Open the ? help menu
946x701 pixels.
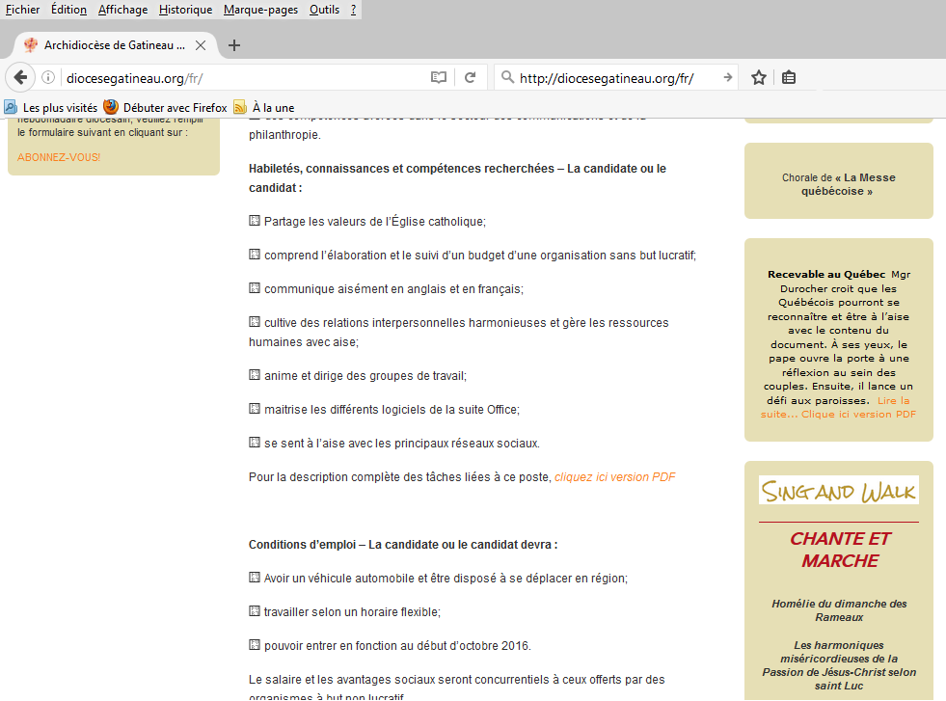click(x=354, y=10)
